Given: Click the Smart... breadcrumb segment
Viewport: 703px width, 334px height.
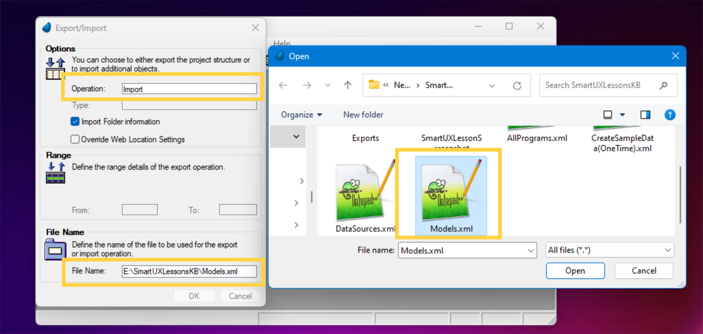Looking at the screenshot, I should 439,85.
